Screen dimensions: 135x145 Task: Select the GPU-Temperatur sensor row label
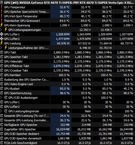pyautogui.click(x=14, y=7)
